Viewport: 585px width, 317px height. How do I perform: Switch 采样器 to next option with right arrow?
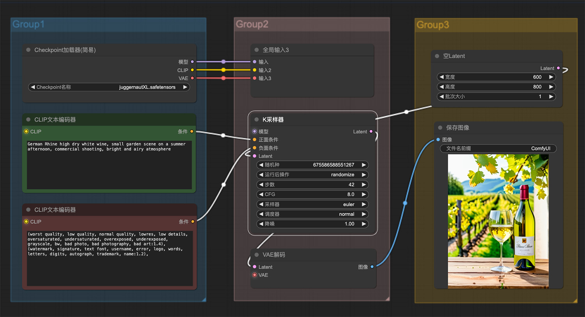tap(364, 204)
